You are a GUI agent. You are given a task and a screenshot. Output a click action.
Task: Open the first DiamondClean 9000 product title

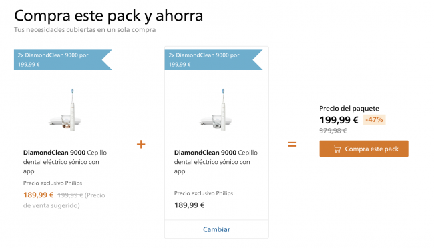click(65, 162)
